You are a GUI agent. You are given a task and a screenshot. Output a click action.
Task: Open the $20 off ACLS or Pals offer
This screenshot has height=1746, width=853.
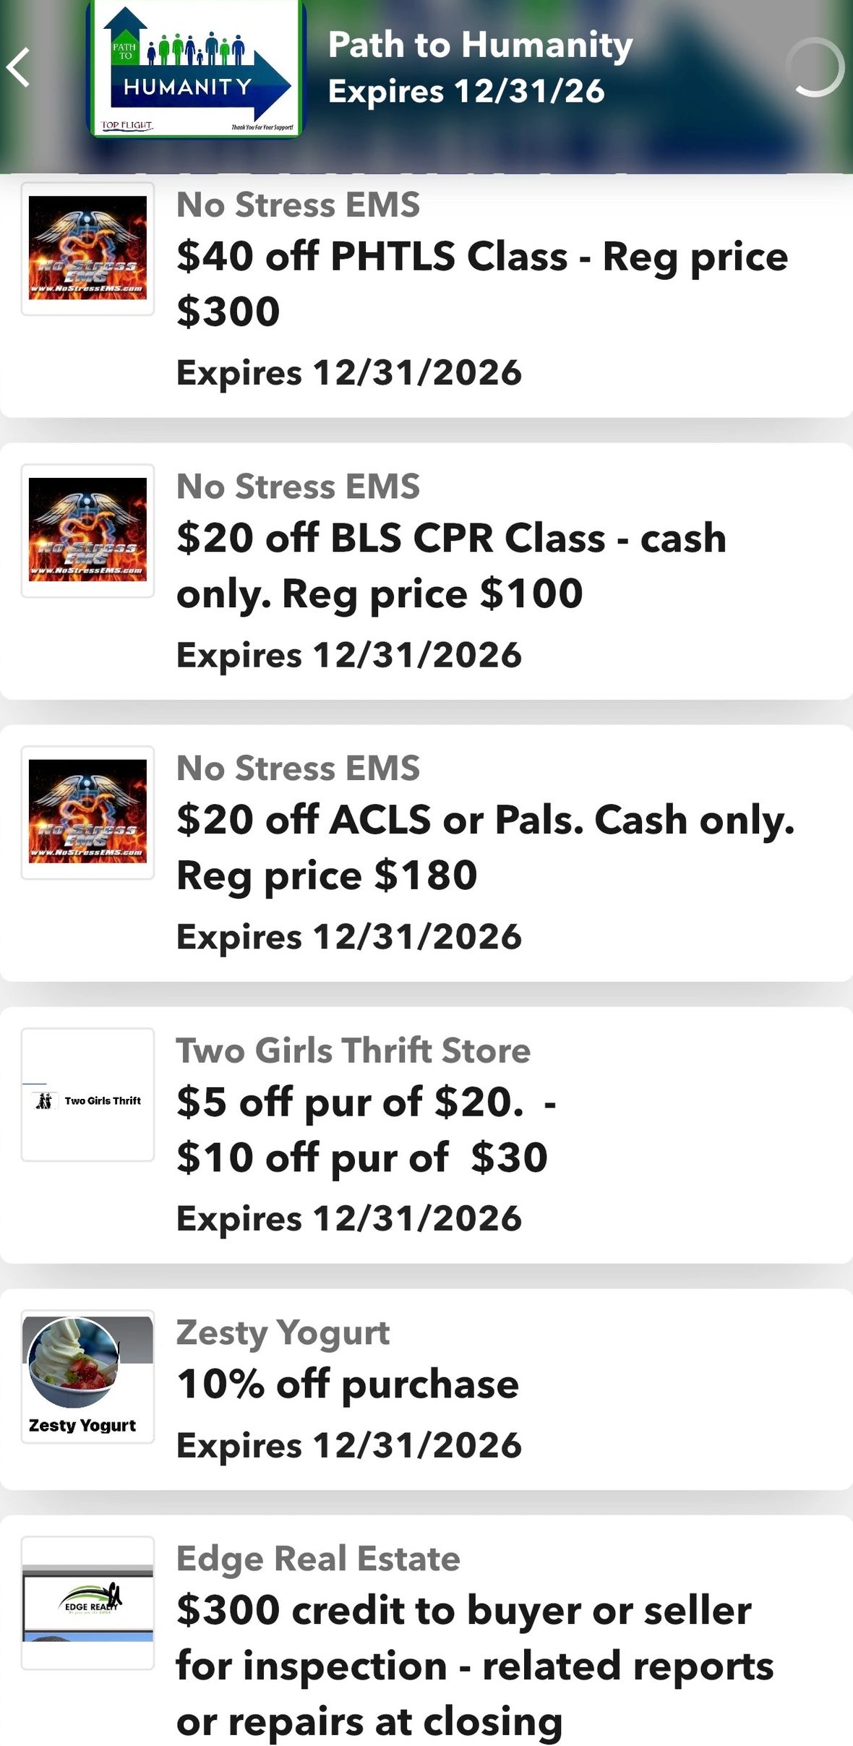pyautogui.click(x=484, y=847)
